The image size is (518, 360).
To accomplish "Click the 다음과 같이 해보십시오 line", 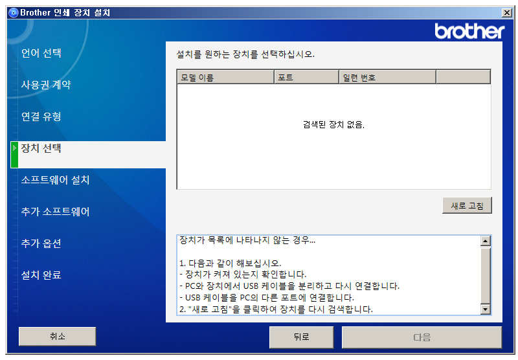I will 231,264.
